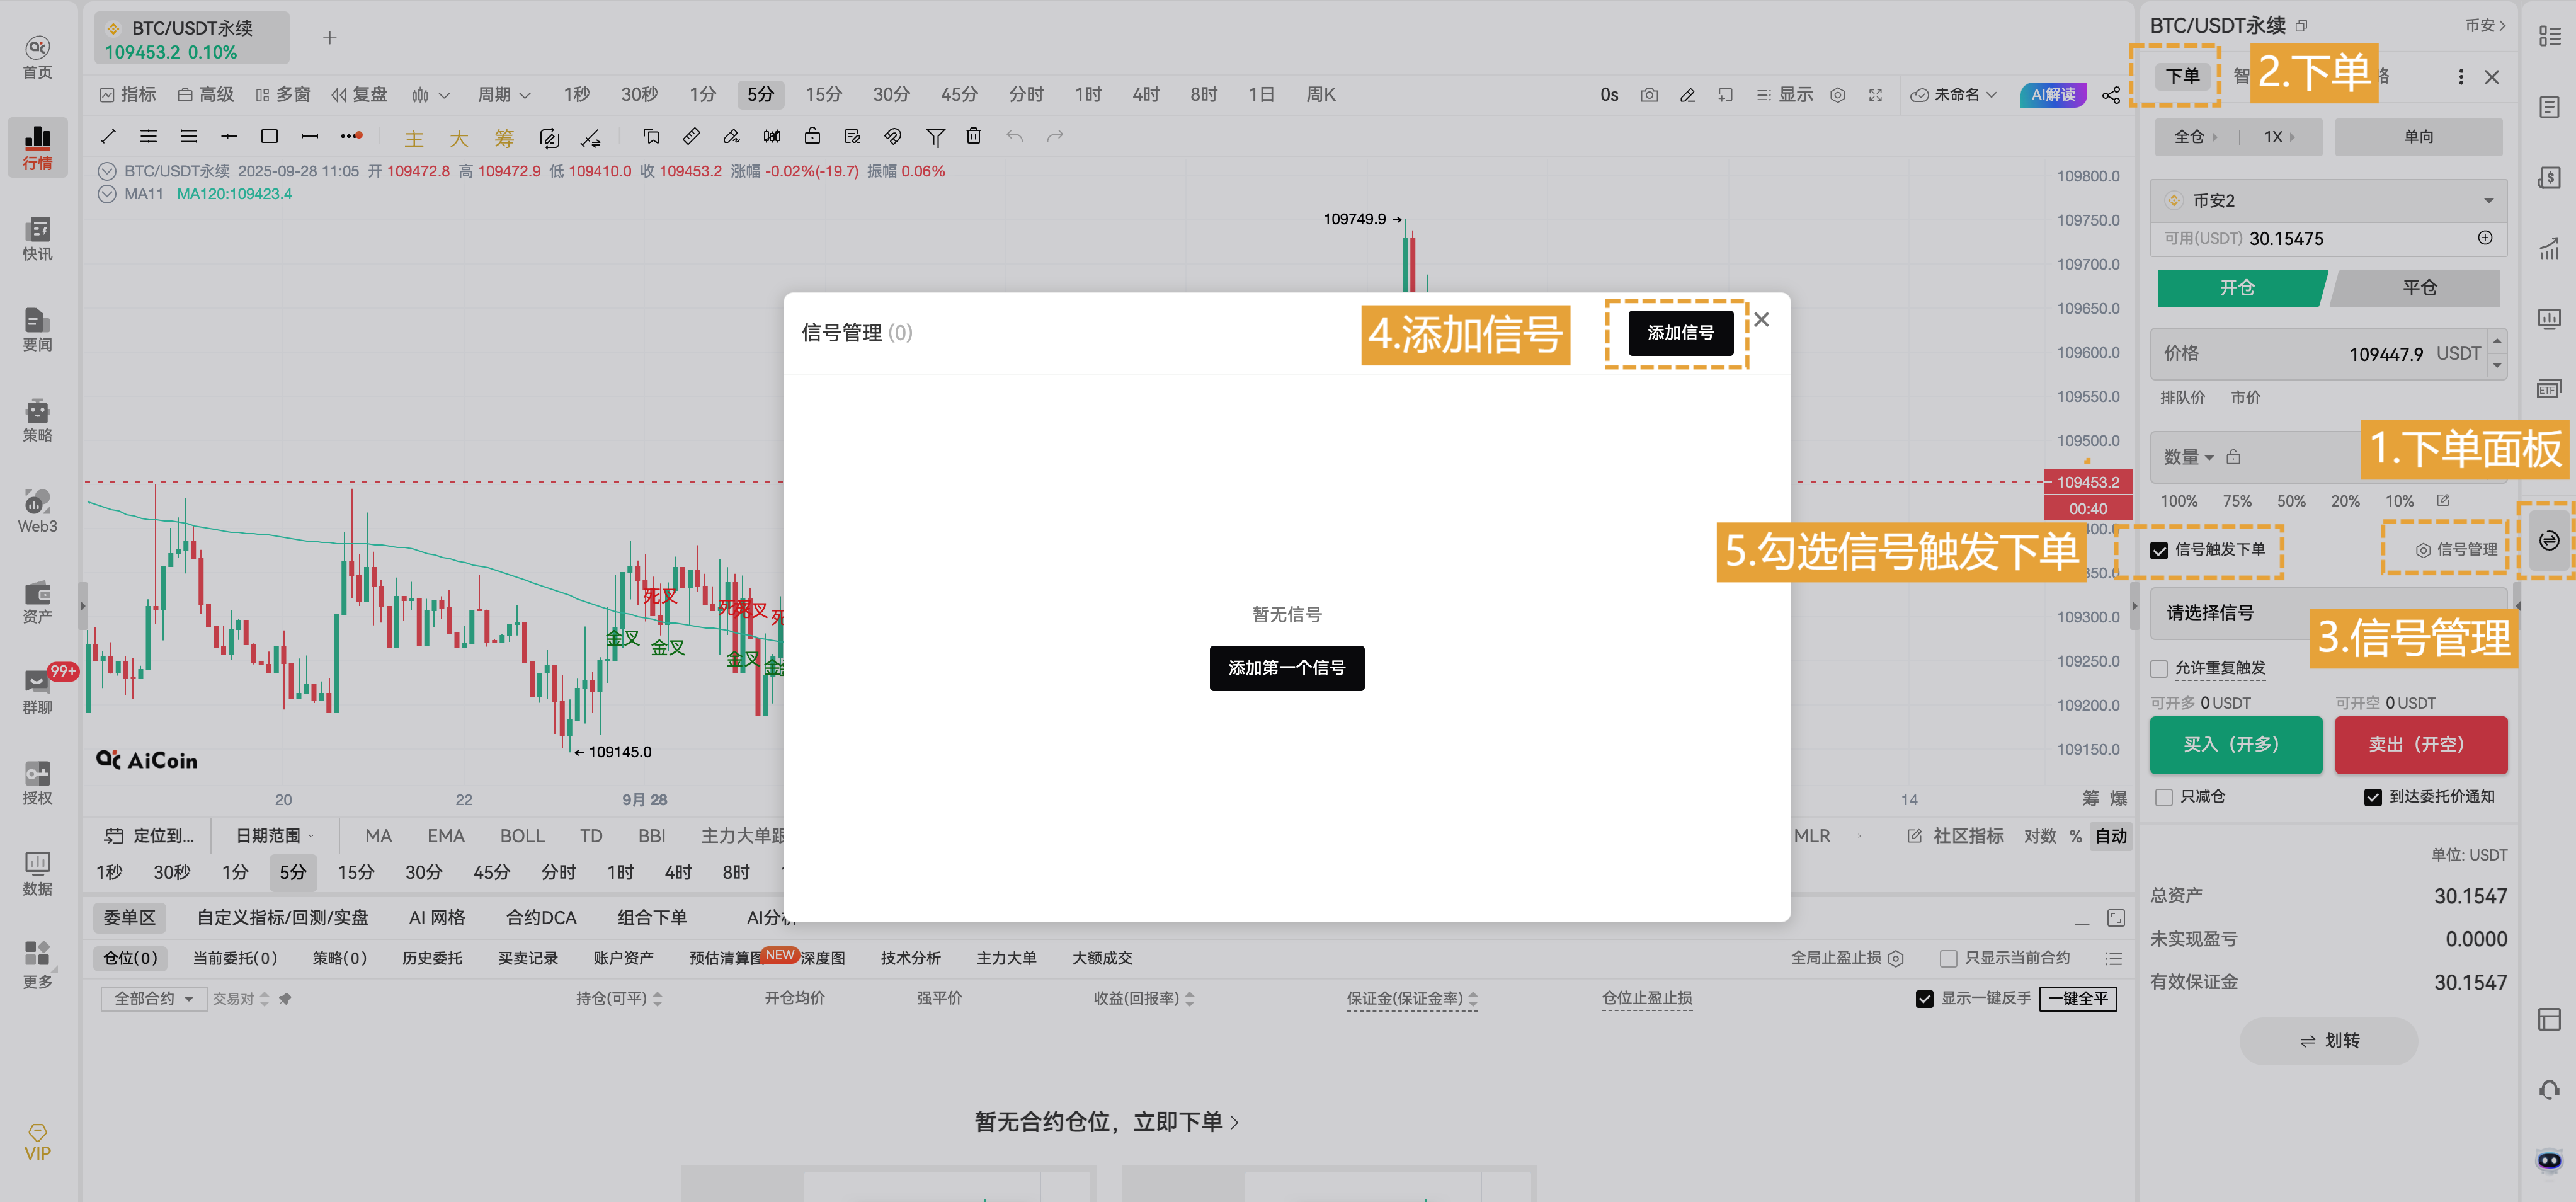Select the trend line drawing tool
Viewport: 2576px width, 1202px height.
(x=108, y=136)
